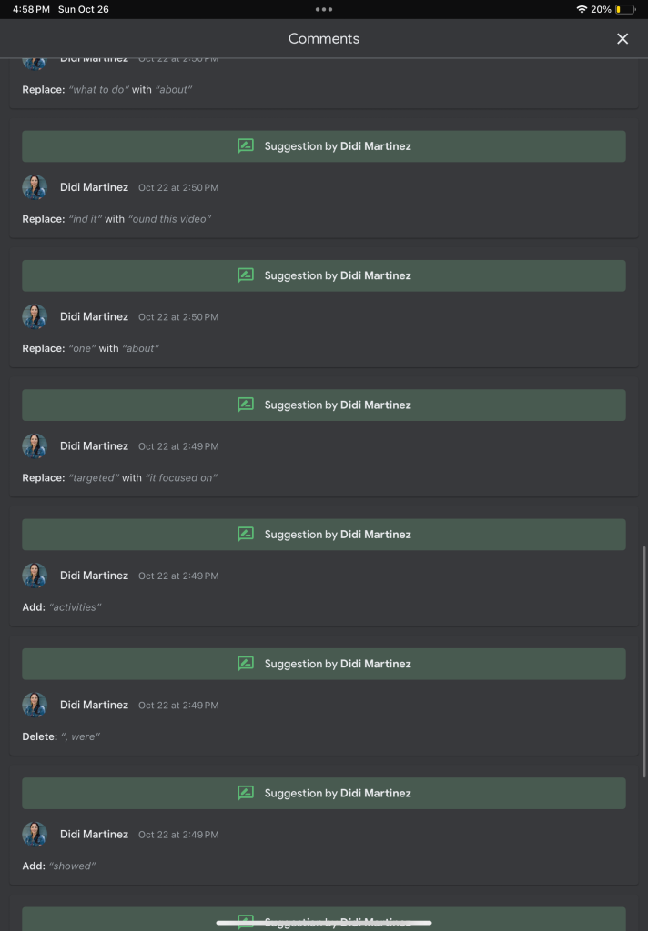This screenshot has width=648, height=931.
Task: Tap the green banner above the 'activities' suggestion
Action: tap(324, 535)
